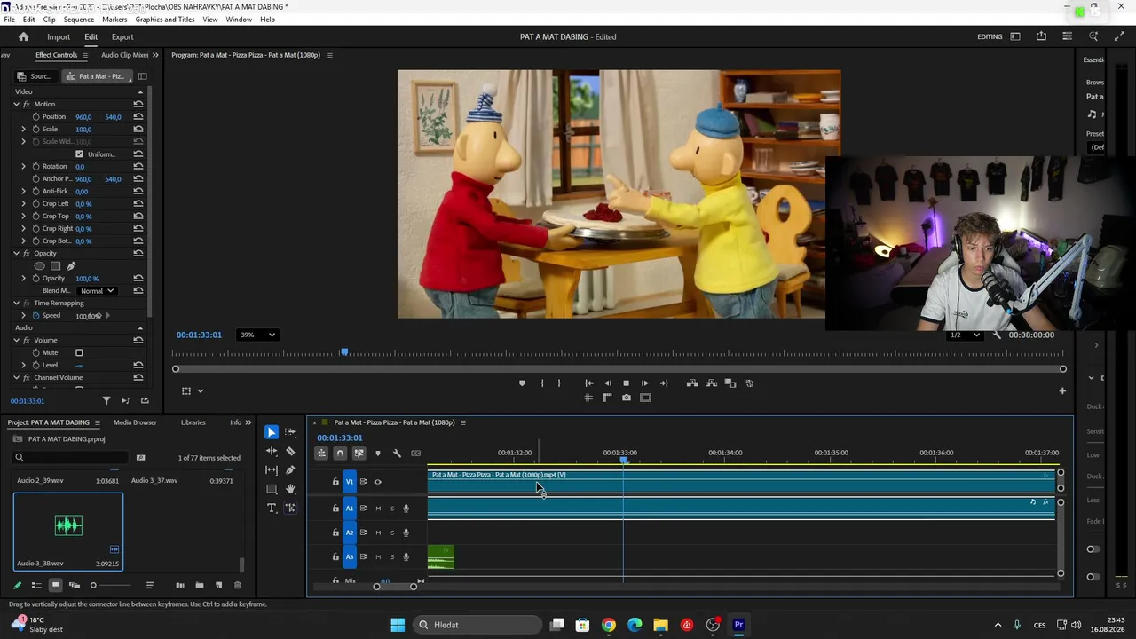1136x639 pixels.
Task: Select the Hand tool
Action: click(290, 489)
